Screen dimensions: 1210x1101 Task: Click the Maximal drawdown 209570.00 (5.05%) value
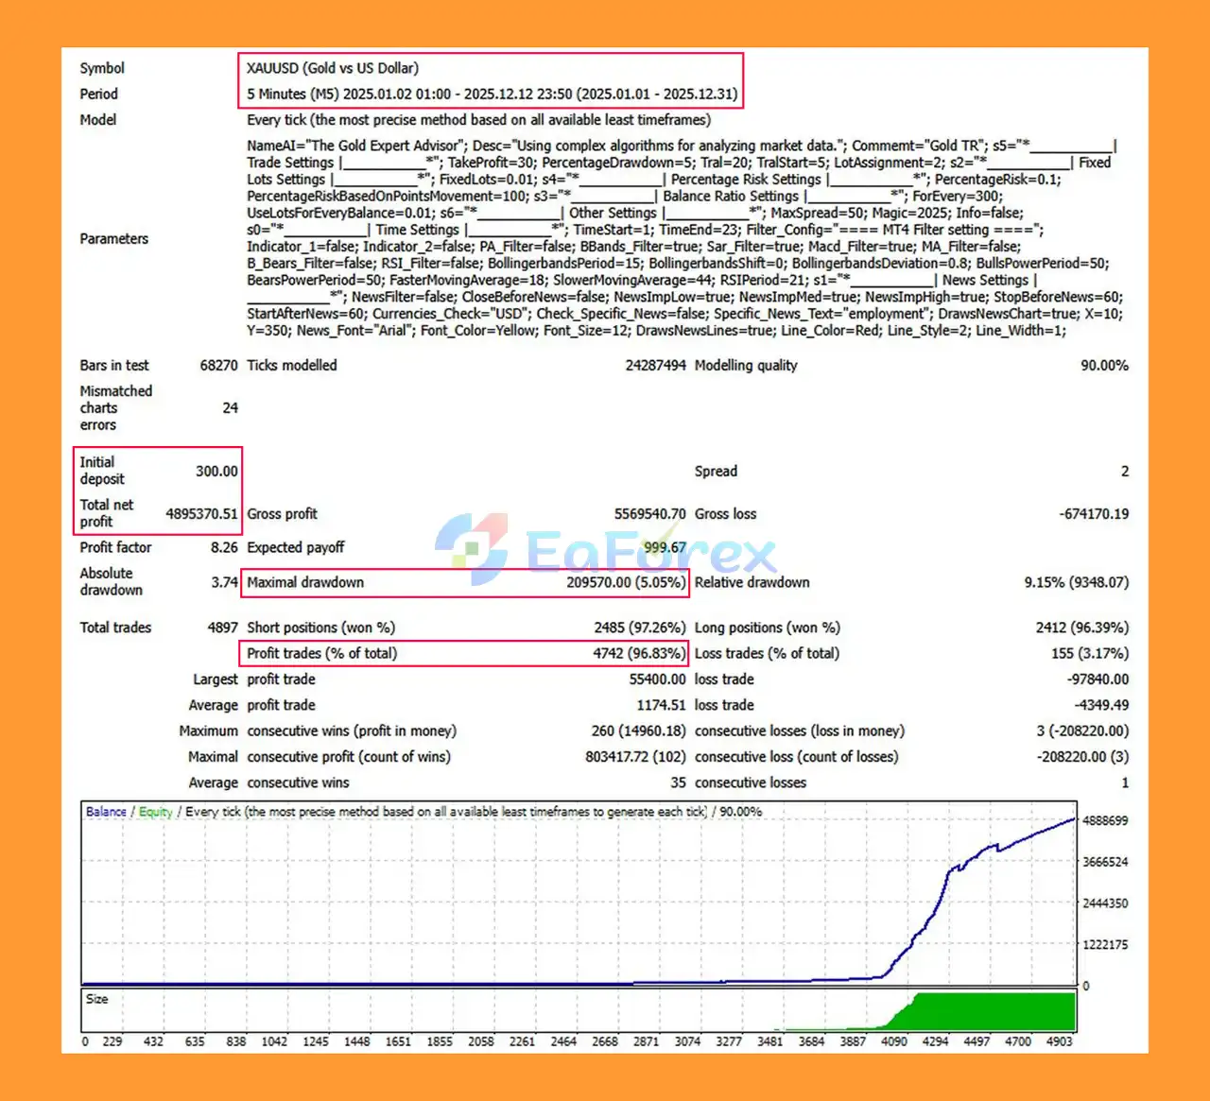coord(626,582)
